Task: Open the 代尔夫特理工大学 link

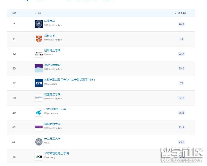Action: (x=55, y=109)
